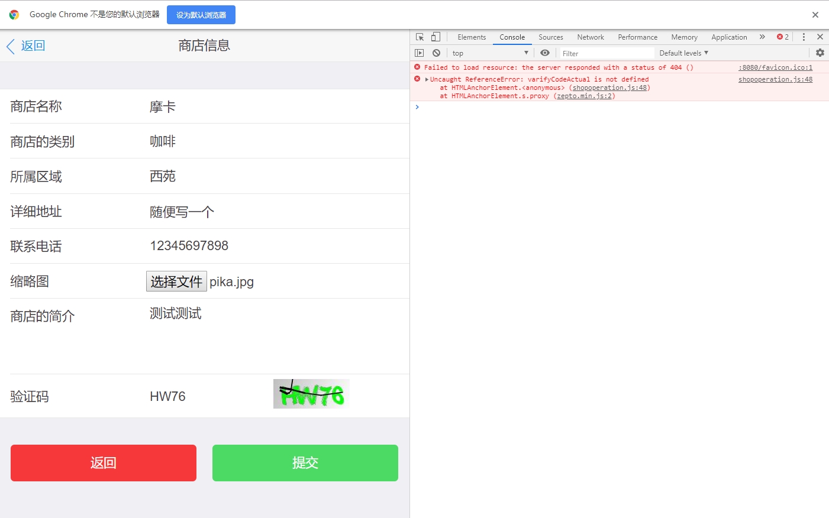This screenshot has height=518, width=829.
Task: Click the console prompt input line
Action: pyautogui.click(x=621, y=107)
